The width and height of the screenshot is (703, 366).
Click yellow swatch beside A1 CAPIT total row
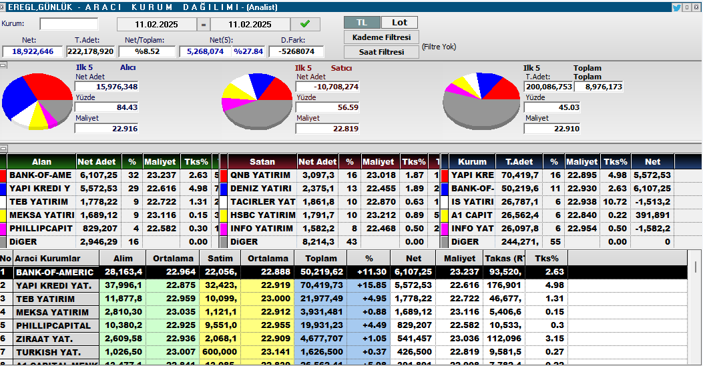(445, 215)
